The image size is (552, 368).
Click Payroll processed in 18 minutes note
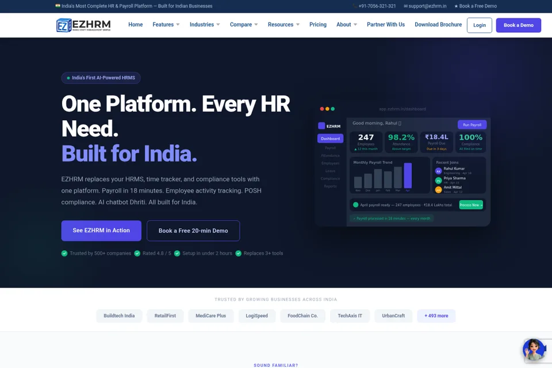pyautogui.click(x=392, y=218)
